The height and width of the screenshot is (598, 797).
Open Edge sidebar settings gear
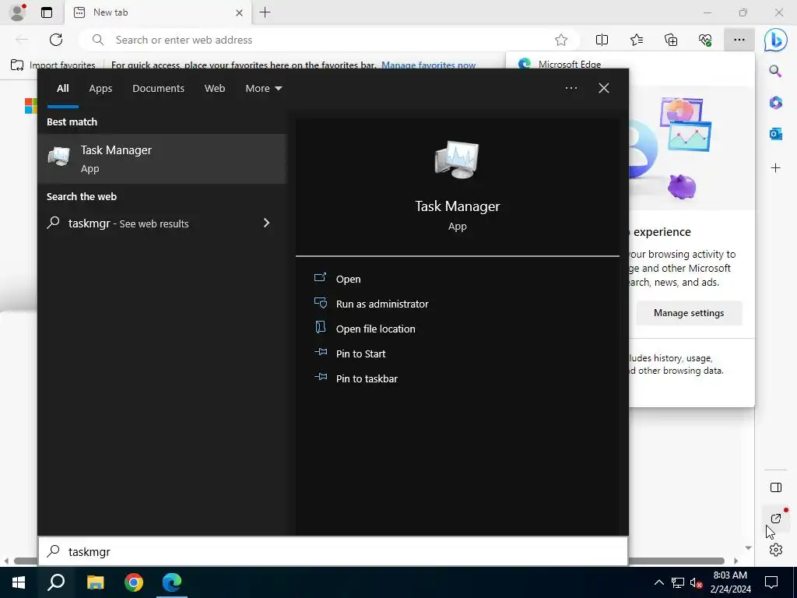(x=776, y=549)
